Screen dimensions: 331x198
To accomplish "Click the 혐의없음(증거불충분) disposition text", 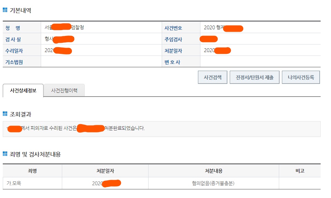I will [214, 184].
